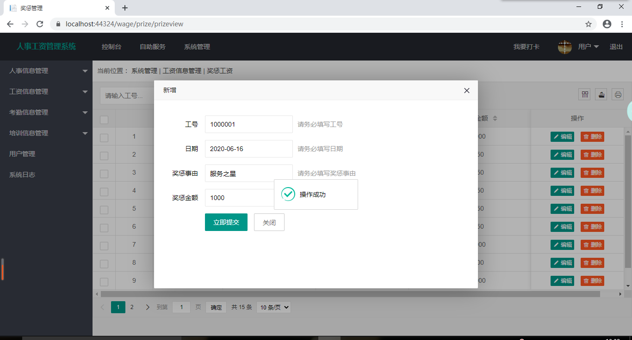Image resolution: width=632 pixels, height=340 pixels.
Task: Switch to the 自助服务 top menu
Action: [x=153, y=47]
